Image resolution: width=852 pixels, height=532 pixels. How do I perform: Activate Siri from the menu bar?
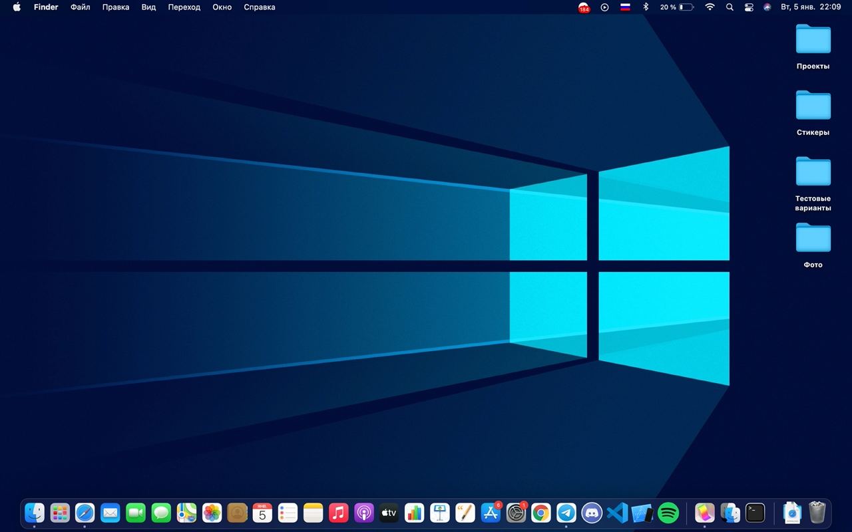pyautogui.click(x=767, y=7)
